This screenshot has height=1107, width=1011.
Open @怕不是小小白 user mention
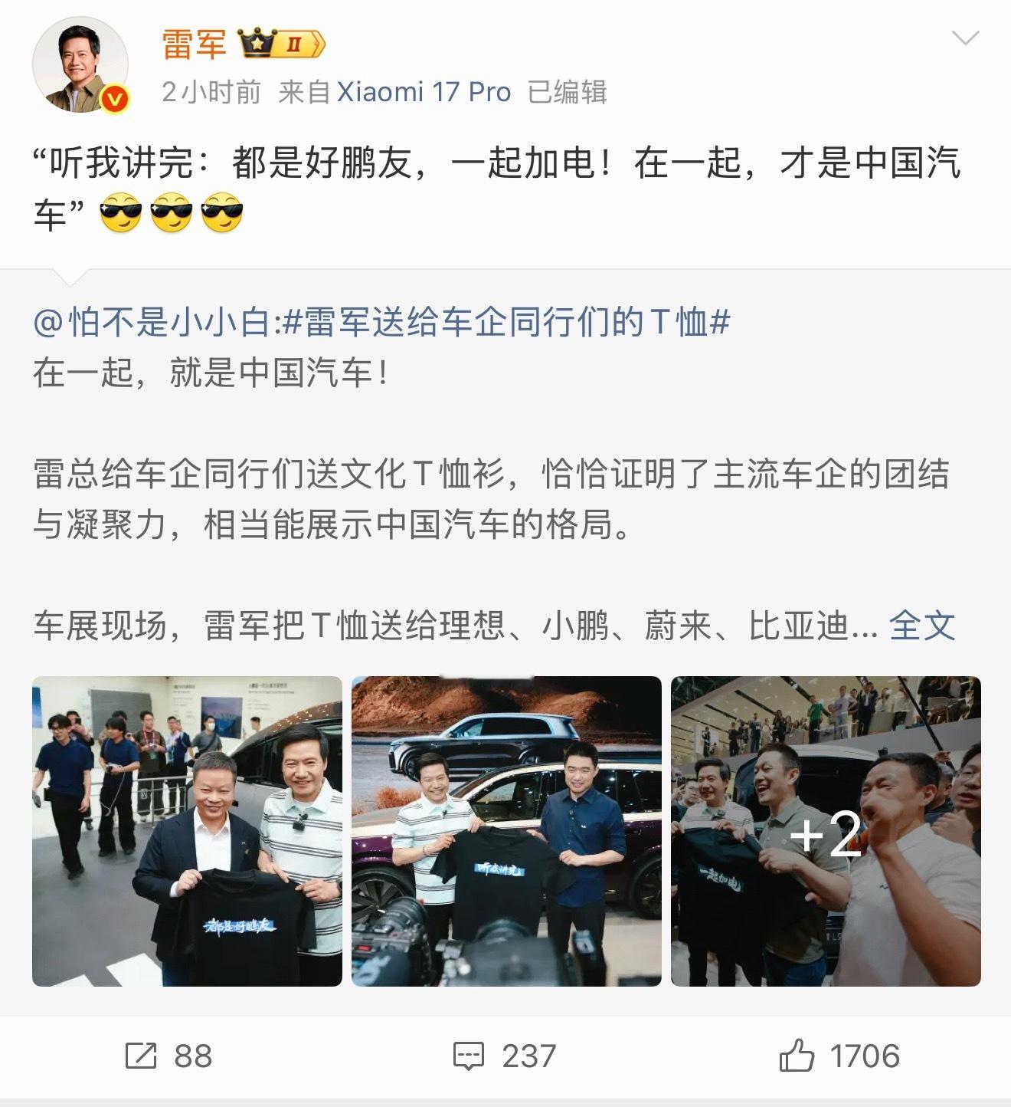153,322
